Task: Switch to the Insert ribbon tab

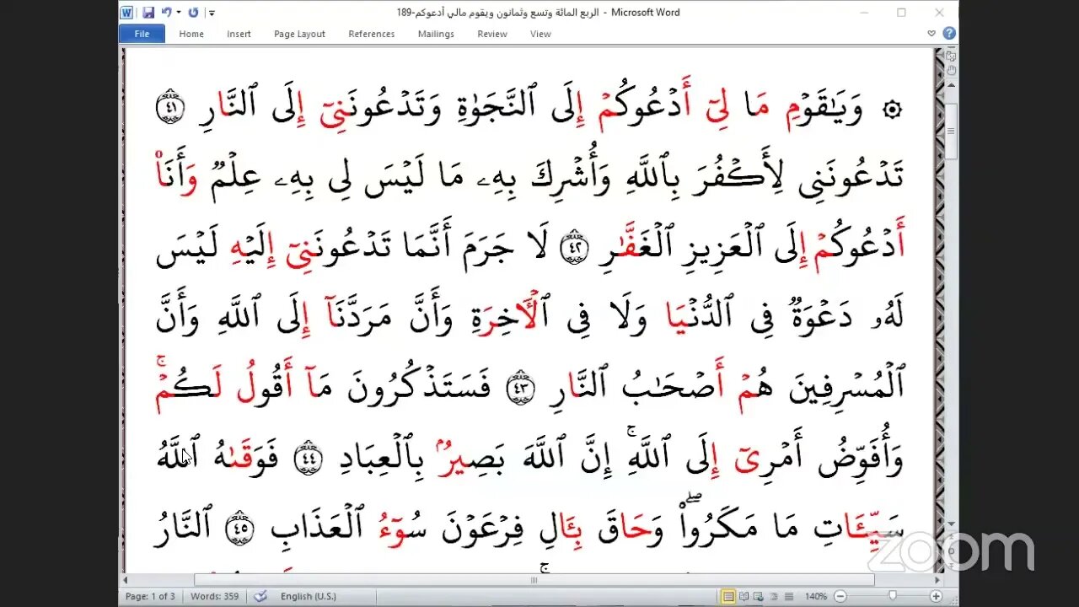Action: point(239,34)
